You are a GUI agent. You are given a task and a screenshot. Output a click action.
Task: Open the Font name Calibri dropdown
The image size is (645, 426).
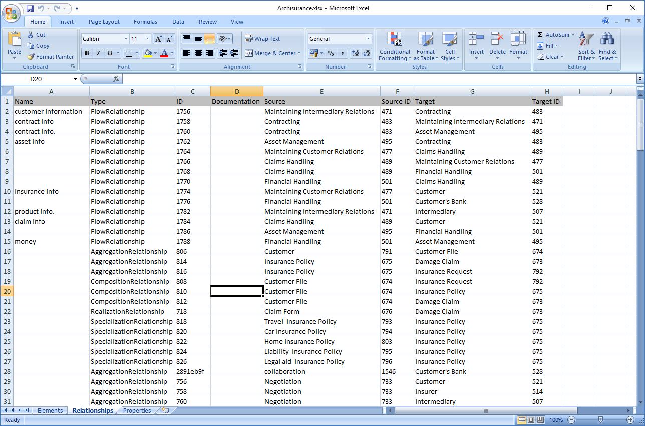click(126, 39)
